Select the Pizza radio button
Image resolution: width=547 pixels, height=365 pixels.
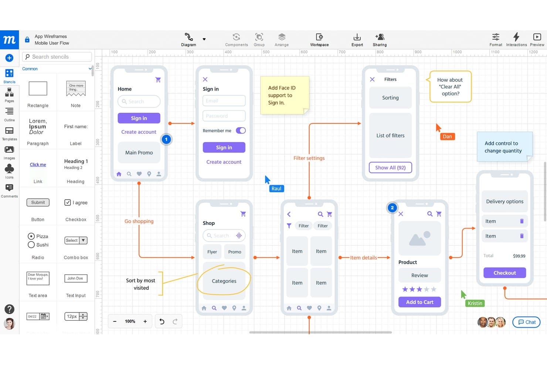[x=31, y=236]
